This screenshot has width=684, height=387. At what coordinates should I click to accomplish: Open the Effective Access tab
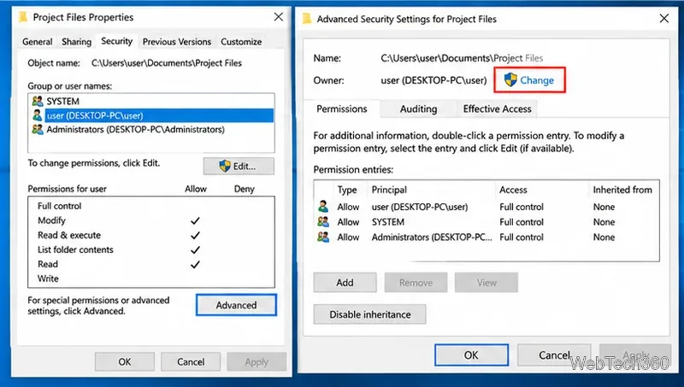click(x=497, y=109)
